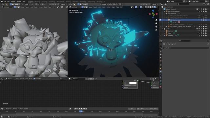Toggle auto keying record button

coord(70,109)
